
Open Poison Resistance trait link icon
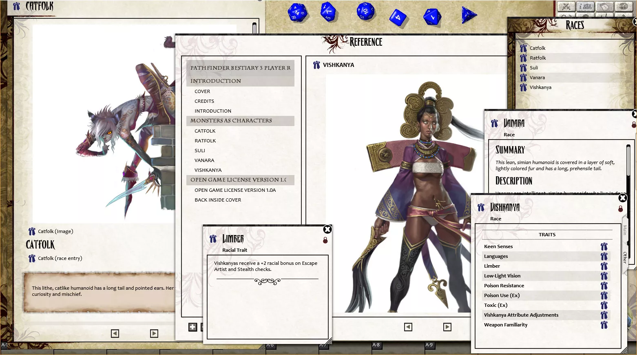pyautogui.click(x=604, y=286)
